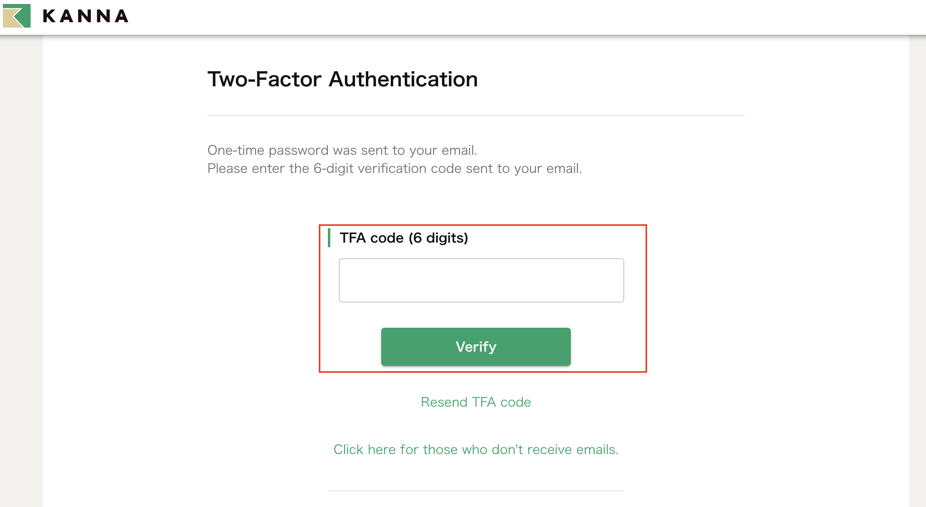Focus the TFA code input field
Screen dimensions: 926x507
481,280
